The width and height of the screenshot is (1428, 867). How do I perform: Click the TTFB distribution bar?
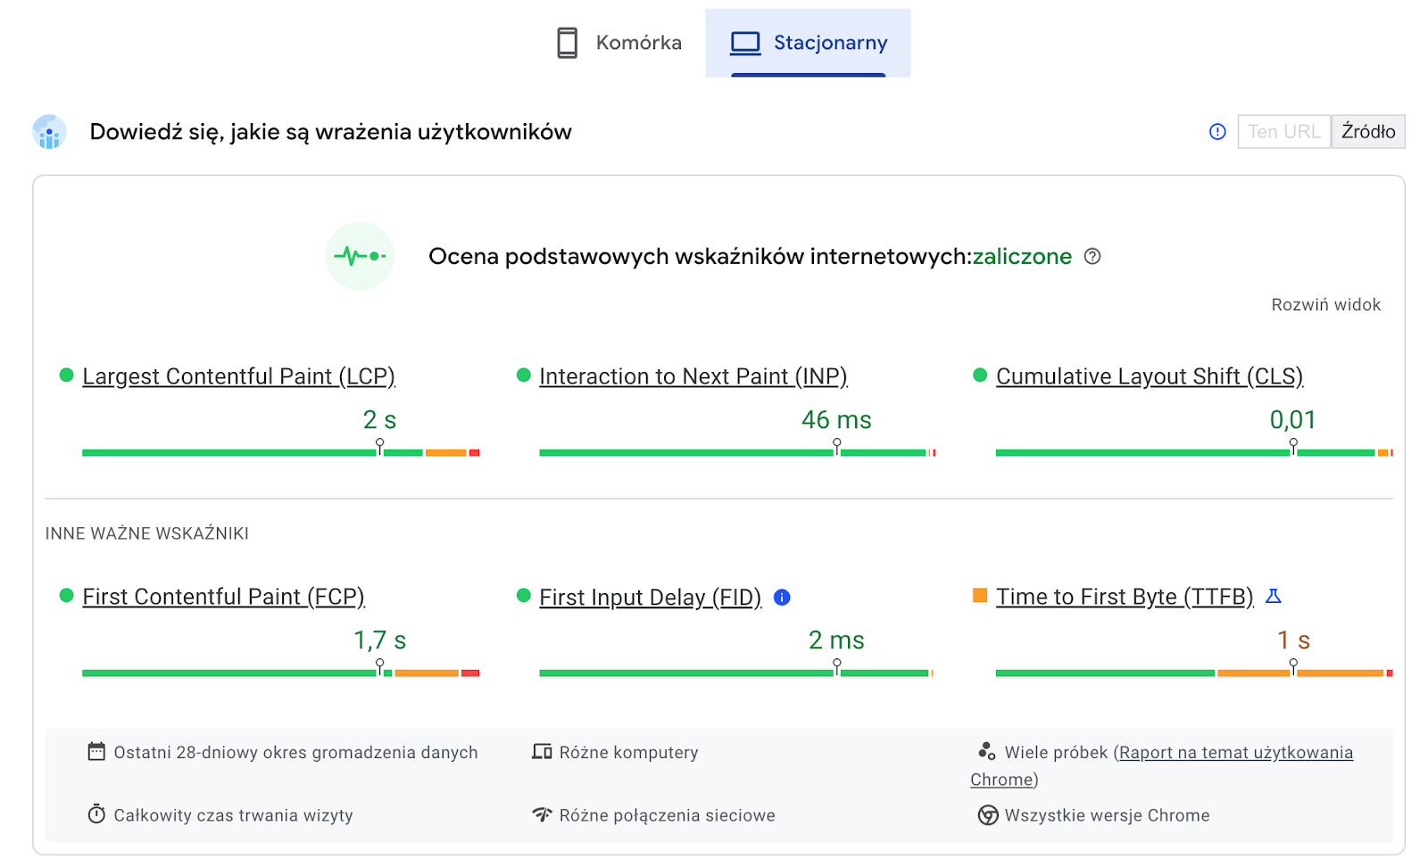click(1194, 673)
